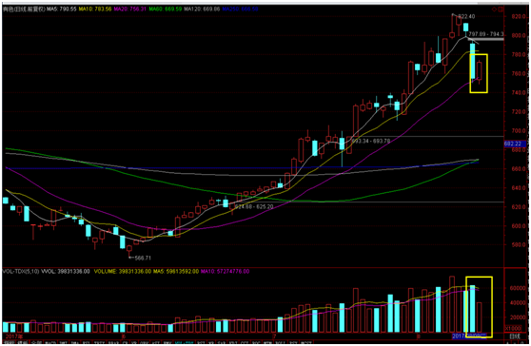Click the month 7 marker on time axis
Screen dimensions: 531x346
275,336
